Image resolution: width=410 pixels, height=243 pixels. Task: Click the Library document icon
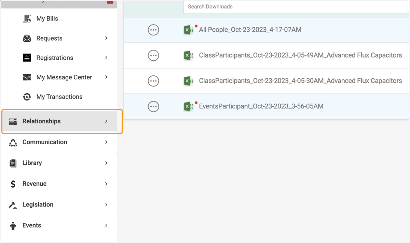[13, 163]
